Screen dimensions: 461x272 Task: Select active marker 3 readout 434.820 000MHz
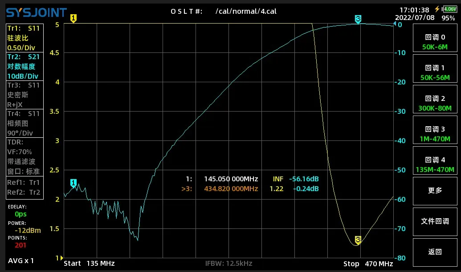tap(231, 189)
